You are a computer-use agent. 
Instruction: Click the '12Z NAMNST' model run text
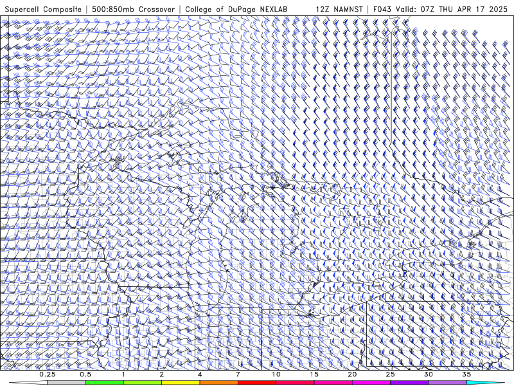(x=339, y=10)
